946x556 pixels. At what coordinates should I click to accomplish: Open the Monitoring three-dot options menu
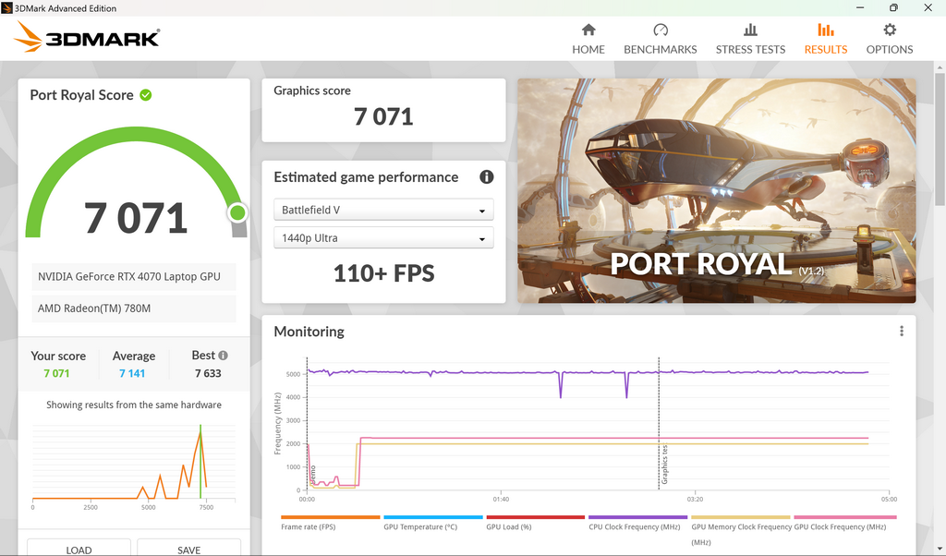point(902,331)
